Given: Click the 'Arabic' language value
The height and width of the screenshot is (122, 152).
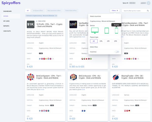Looking at the screenshot, I should (84, 43).
